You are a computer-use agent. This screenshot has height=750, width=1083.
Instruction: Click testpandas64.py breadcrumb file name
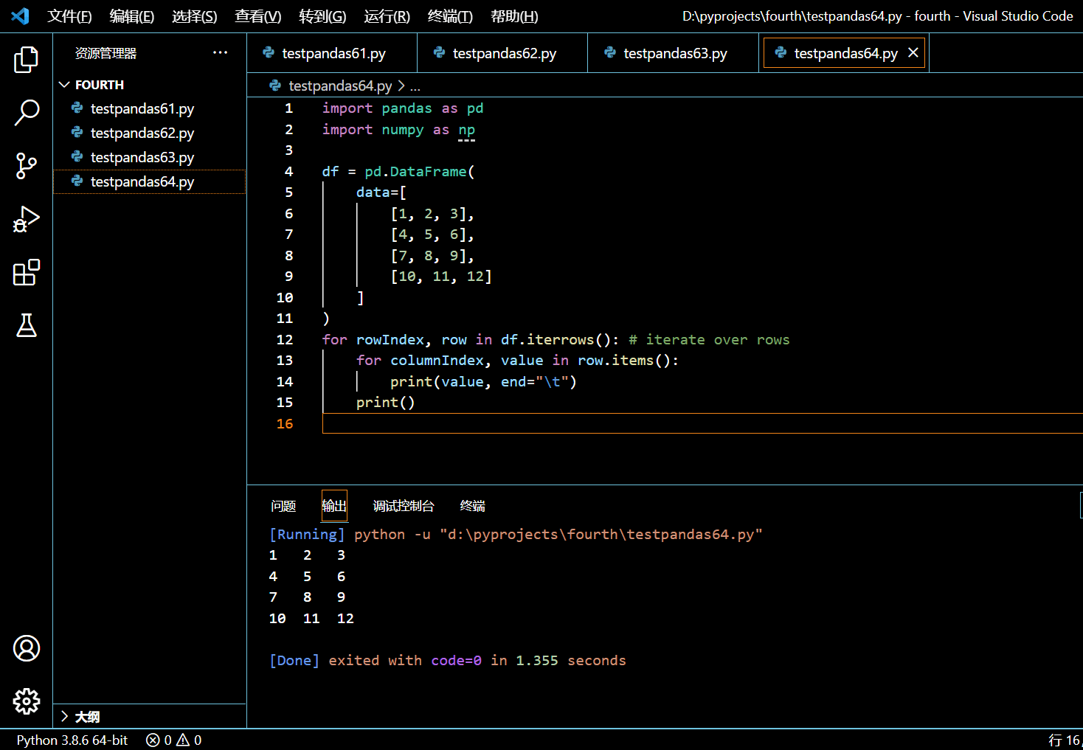[340, 86]
